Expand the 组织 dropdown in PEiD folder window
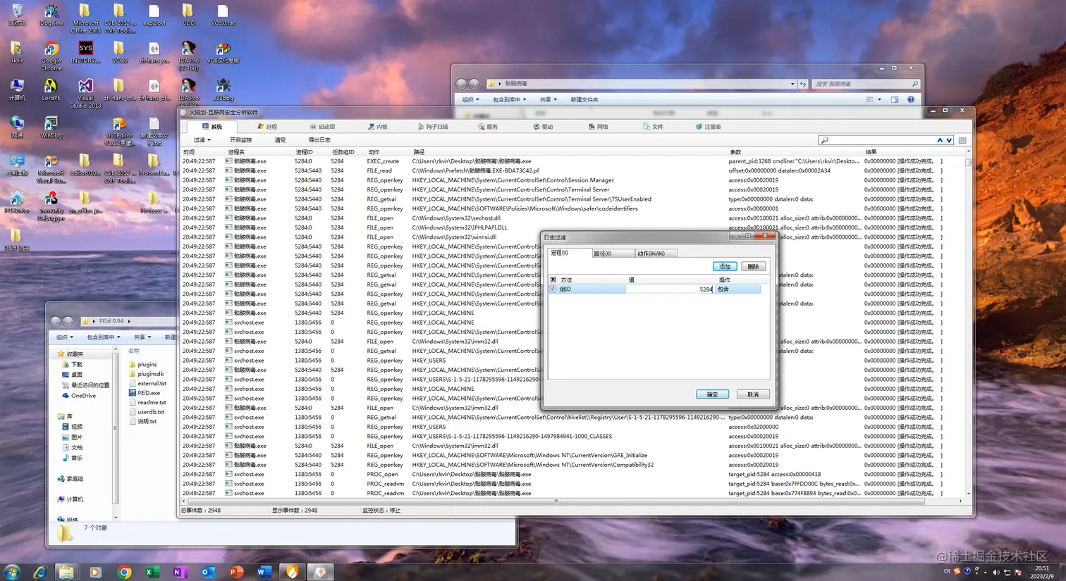 [x=65, y=337]
